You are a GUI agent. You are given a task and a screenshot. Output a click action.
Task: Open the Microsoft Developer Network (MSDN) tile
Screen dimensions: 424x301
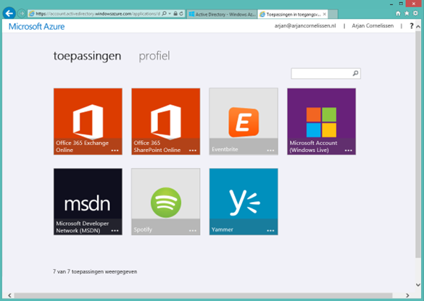[88, 202]
